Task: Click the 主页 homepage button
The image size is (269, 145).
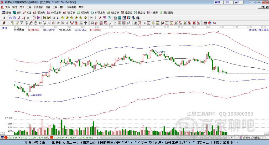Action: point(238,2)
